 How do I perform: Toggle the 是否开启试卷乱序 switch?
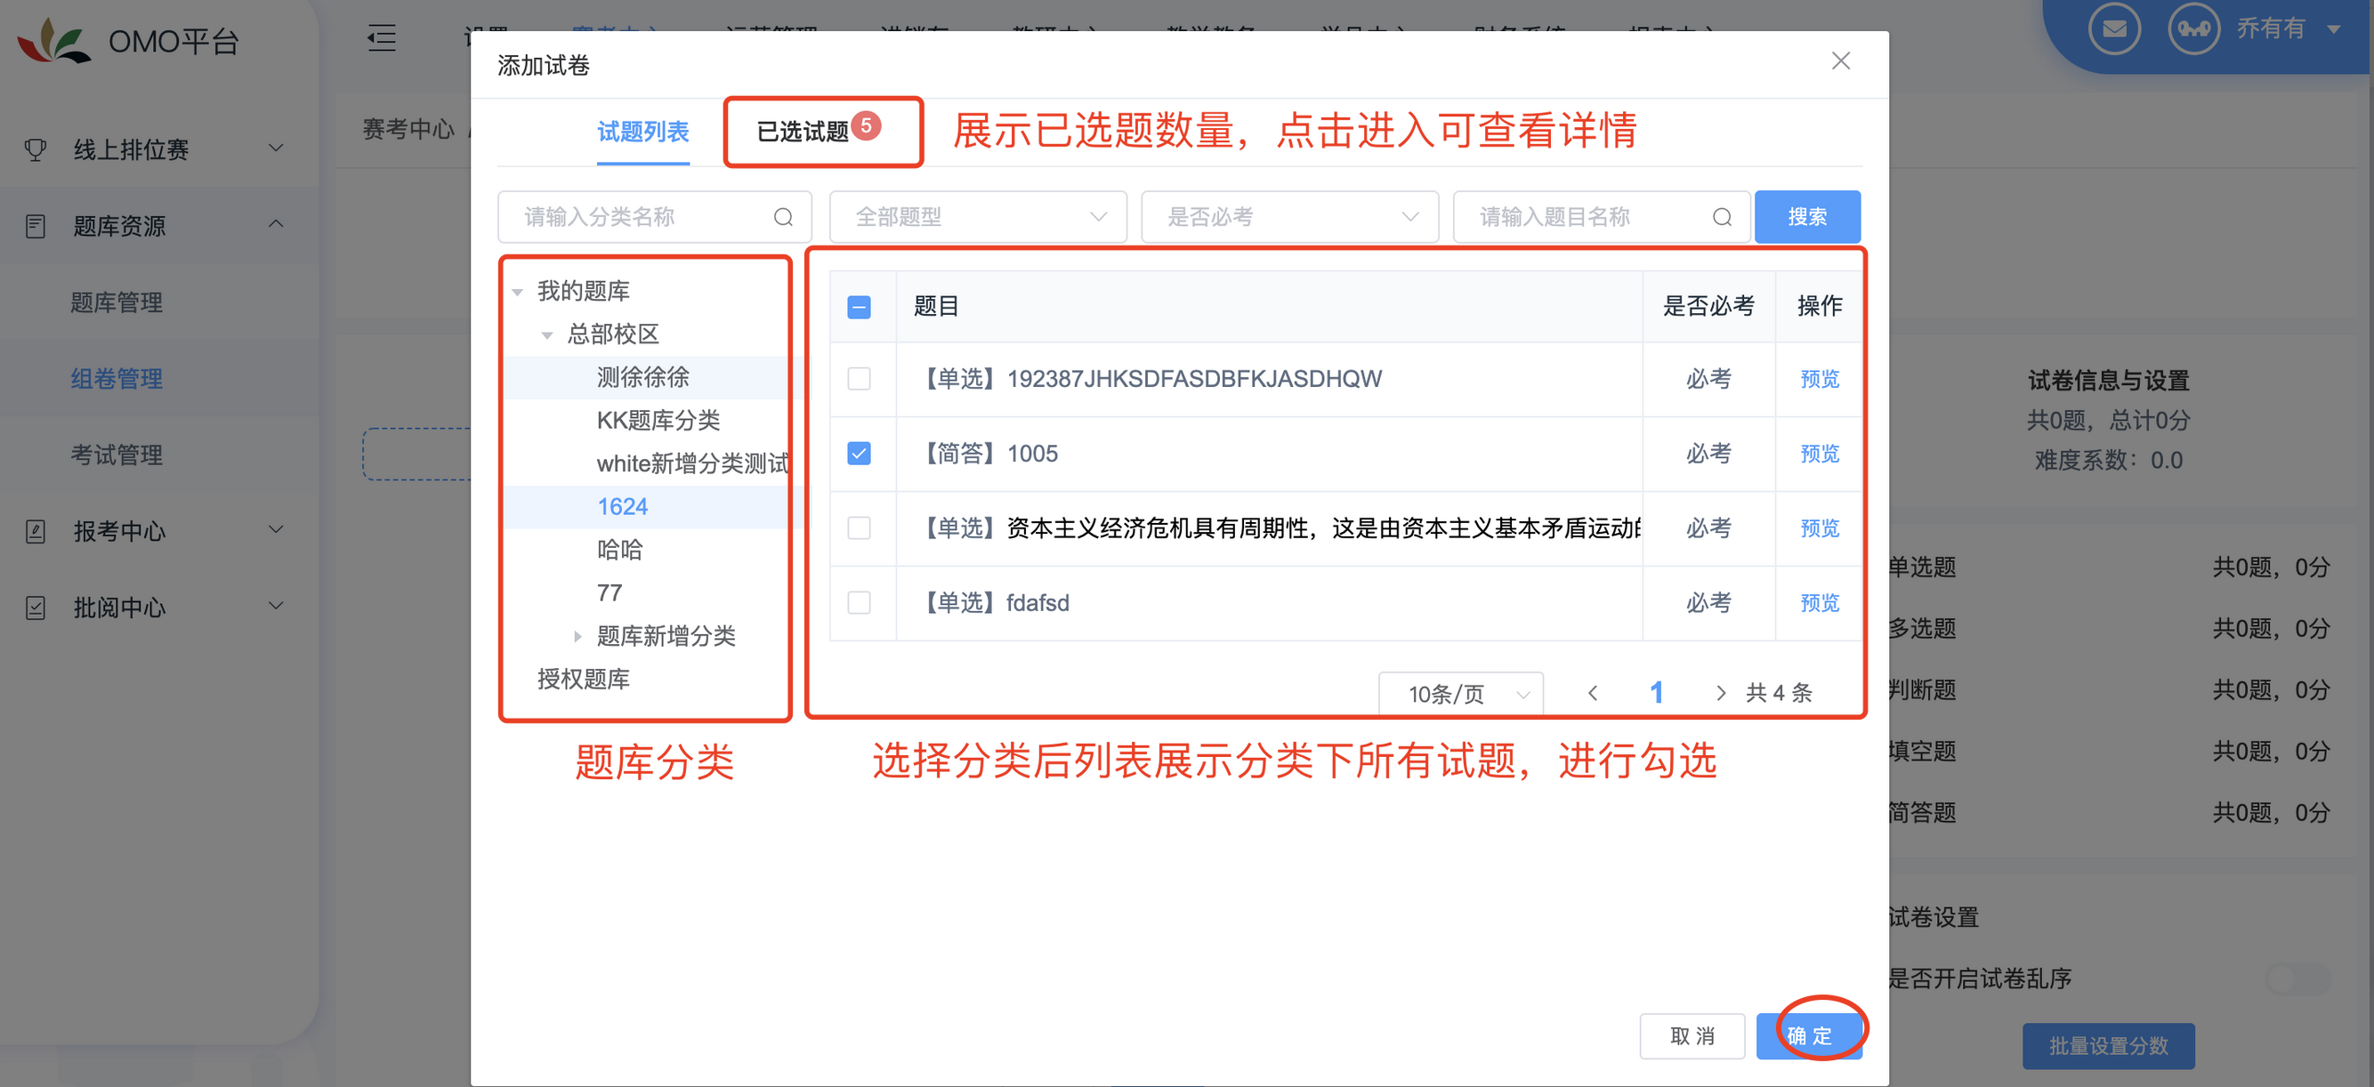[2297, 978]
